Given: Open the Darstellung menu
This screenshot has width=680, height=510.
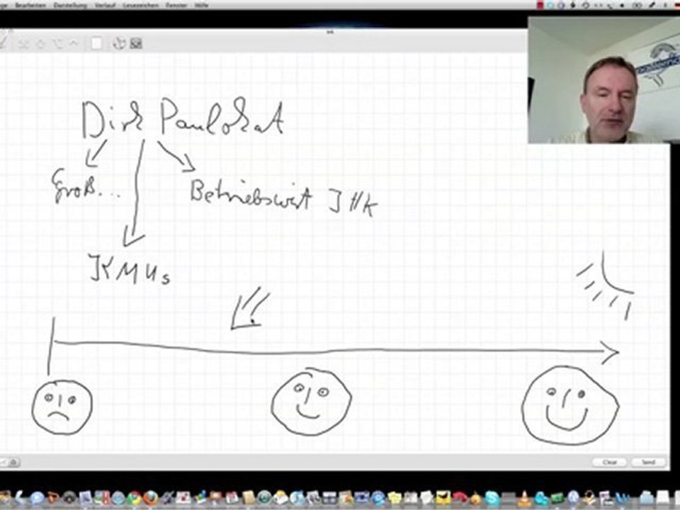Looking at the screenshot, I should (x=70, y=5).
